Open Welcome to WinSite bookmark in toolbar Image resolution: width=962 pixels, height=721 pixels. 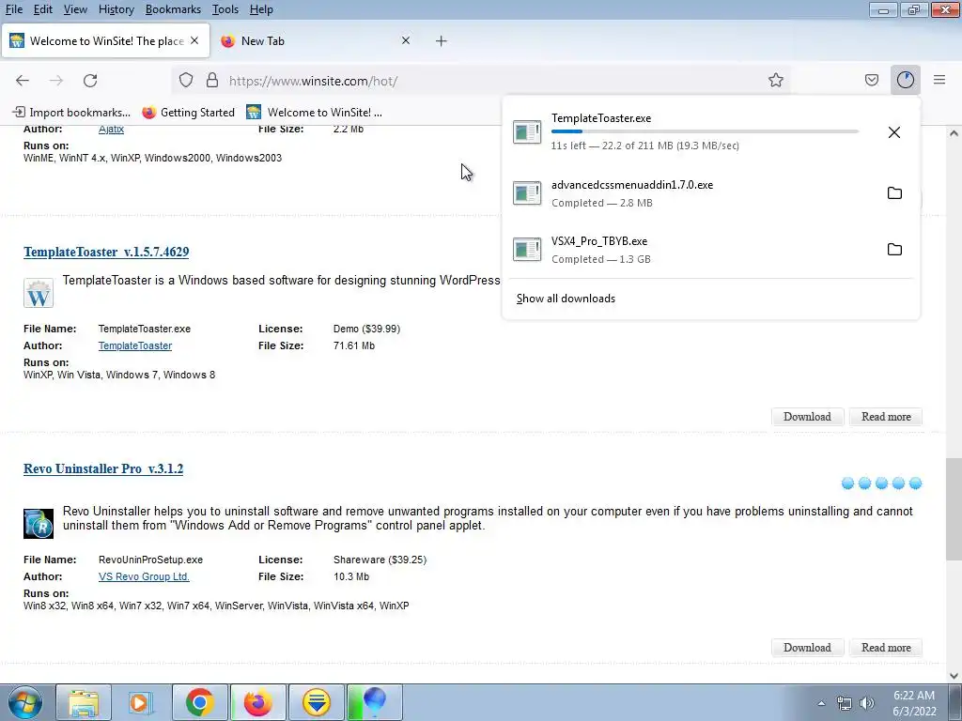(x=314, y=113)
